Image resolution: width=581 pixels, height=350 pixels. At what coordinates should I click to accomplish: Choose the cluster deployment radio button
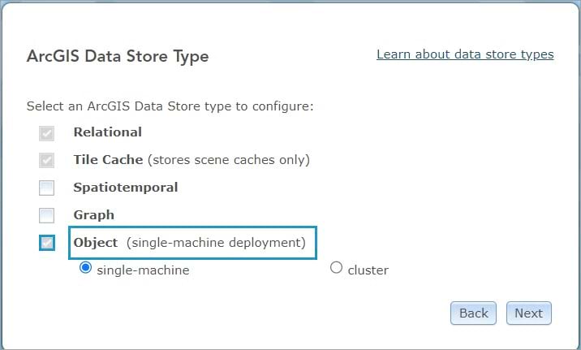tap(336, 267)
